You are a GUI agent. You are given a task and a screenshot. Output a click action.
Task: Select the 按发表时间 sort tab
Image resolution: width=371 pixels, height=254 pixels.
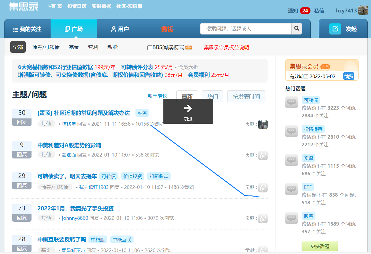(246, 97)
